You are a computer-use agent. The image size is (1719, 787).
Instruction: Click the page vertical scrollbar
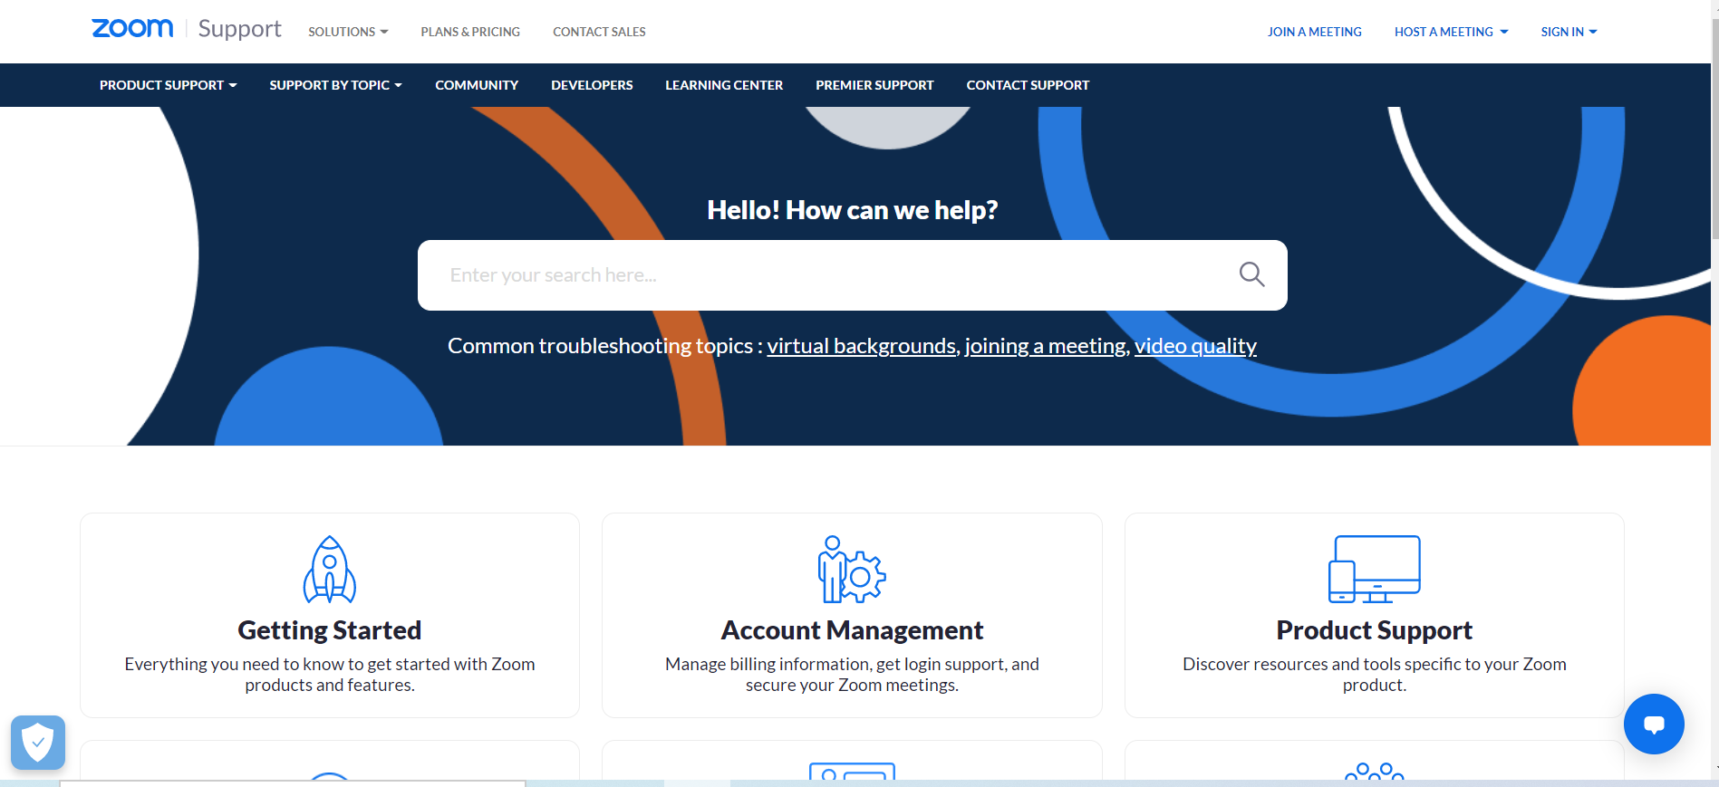pos(1714,389)
